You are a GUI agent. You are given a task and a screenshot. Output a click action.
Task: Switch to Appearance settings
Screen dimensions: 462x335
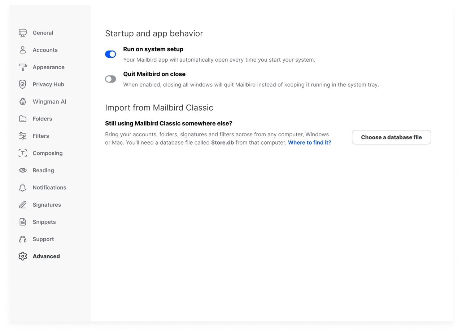tap(49, 67)
